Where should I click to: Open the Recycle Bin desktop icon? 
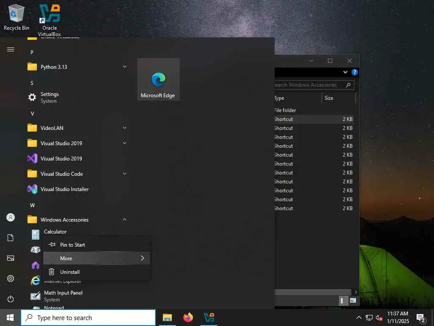pos(17,17)
